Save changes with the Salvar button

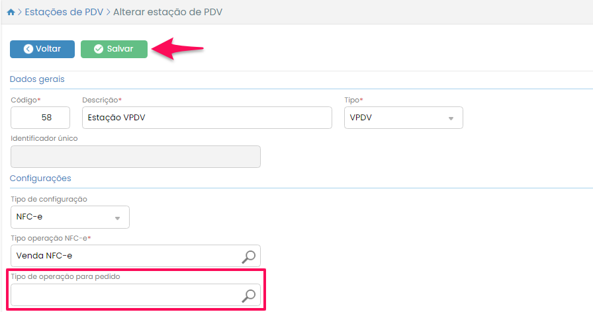(114, 49)
